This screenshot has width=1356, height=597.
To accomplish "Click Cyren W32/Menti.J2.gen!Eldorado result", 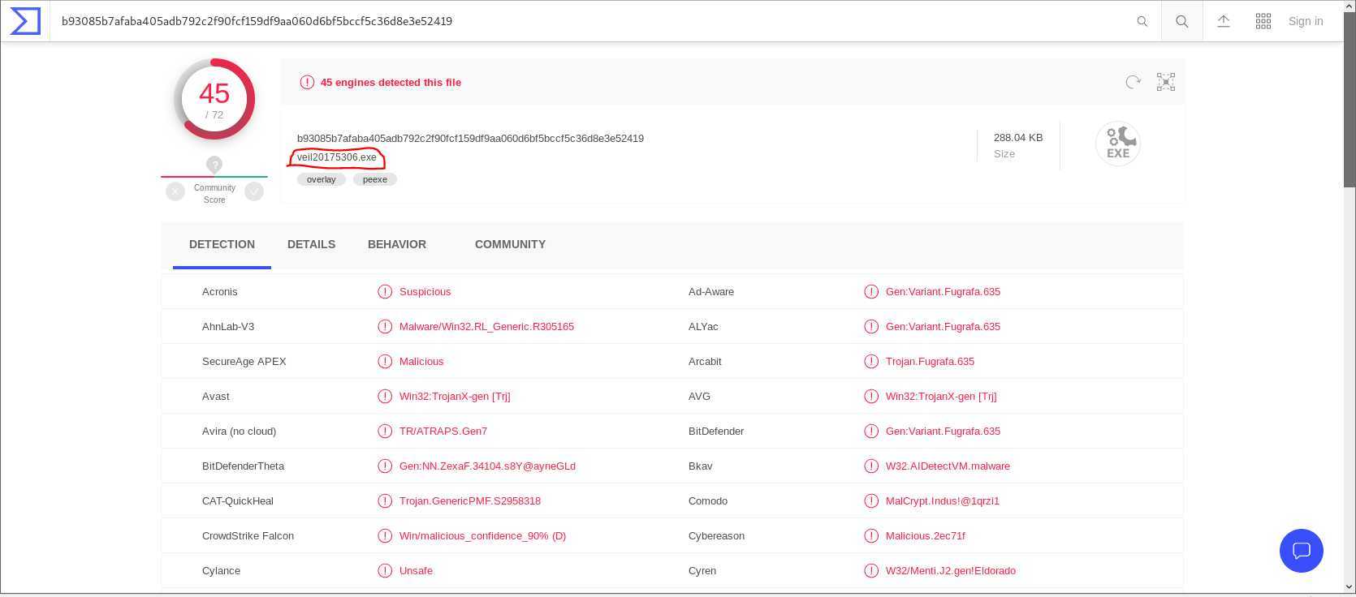I will point(951,571).
